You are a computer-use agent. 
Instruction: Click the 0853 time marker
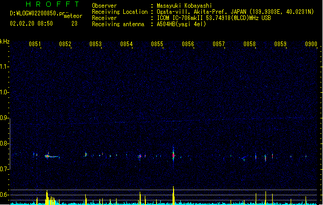tap(96, 44)
